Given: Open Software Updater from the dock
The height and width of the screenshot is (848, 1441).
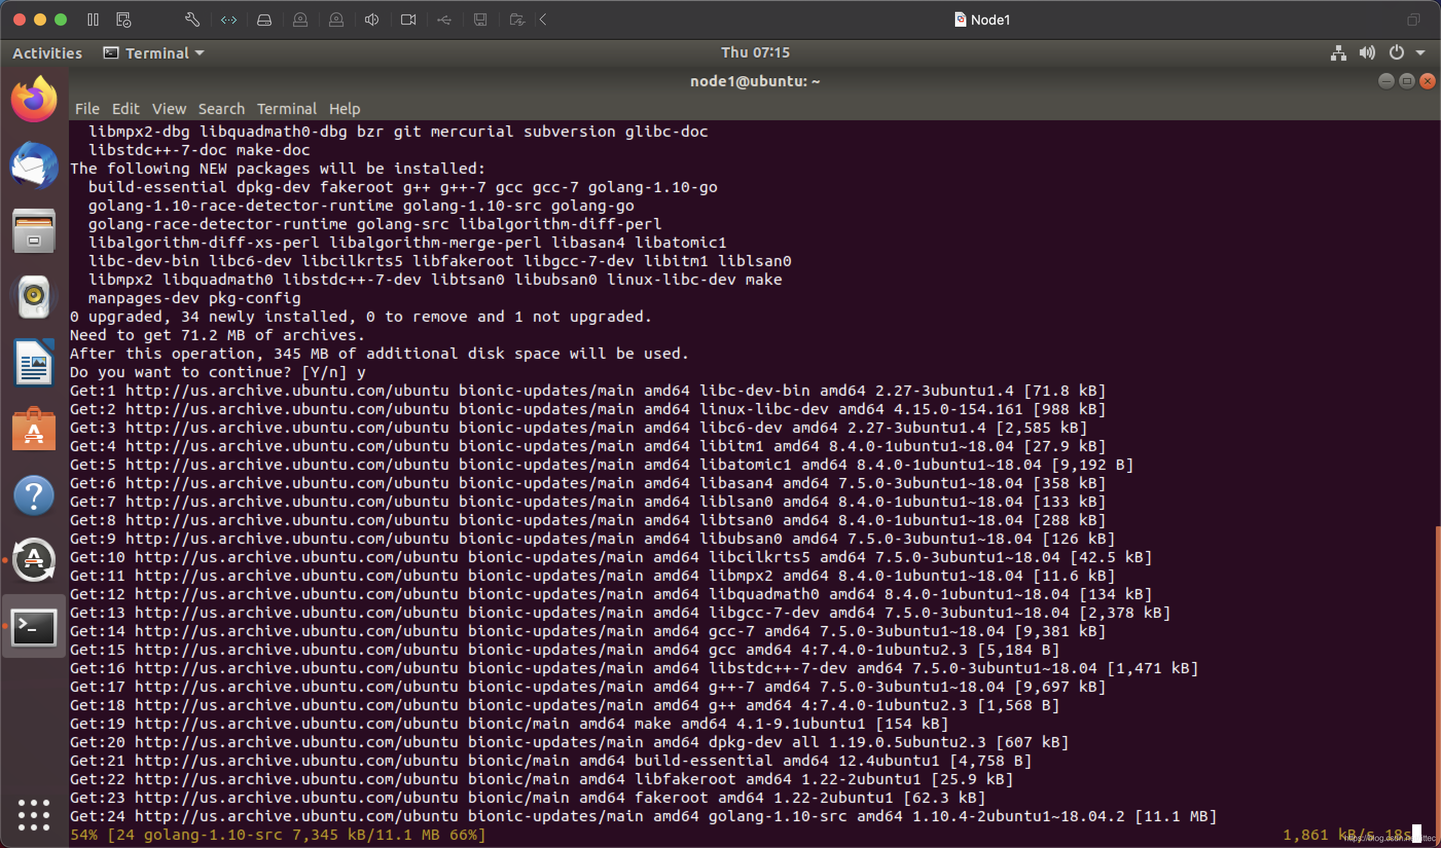Looking at the screenshot, I should pos(34,560).
